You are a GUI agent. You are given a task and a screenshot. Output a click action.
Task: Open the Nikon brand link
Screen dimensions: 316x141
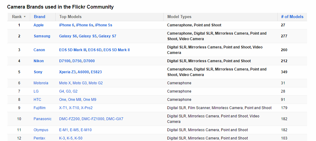pyautogui.click(x=39, y=61)
